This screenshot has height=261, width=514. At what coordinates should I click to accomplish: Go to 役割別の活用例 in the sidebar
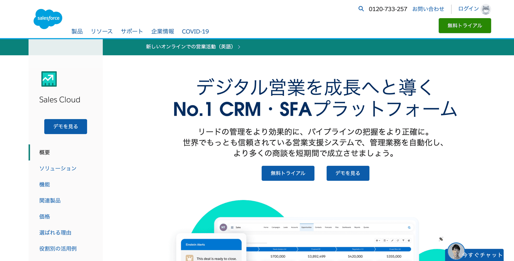58,249
